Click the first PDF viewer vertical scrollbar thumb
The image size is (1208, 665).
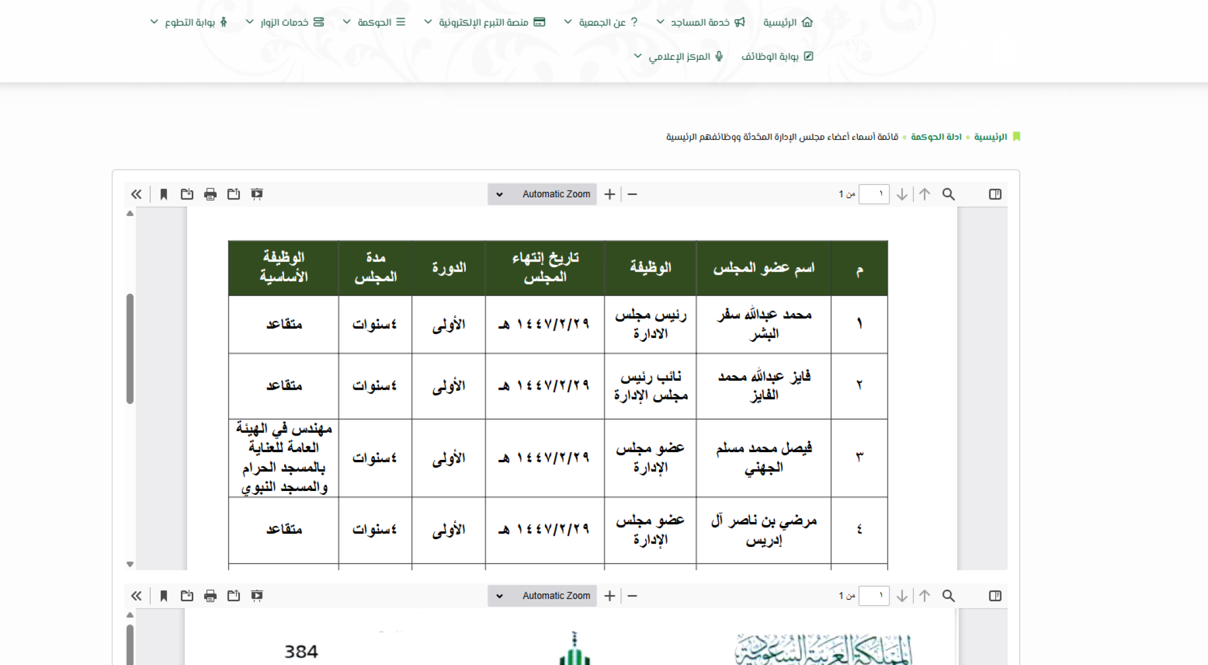click(130, 349)
